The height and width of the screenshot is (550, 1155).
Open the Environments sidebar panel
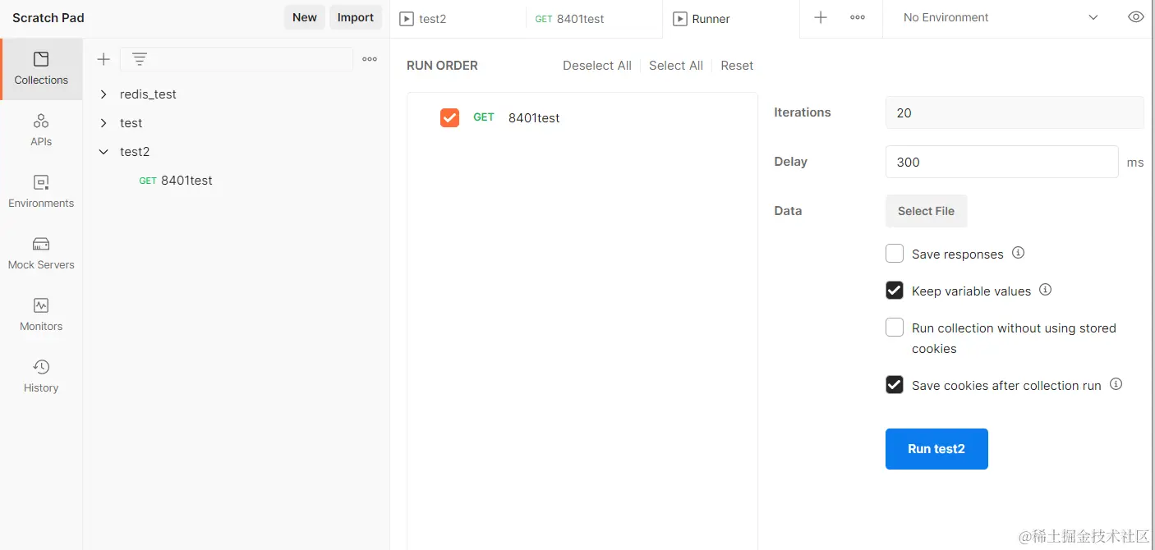point(41,192)
